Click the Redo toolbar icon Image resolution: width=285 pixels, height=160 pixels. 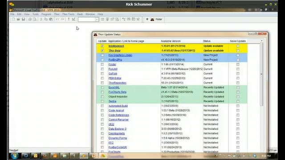pyautogui.click(x=62, y=19)
